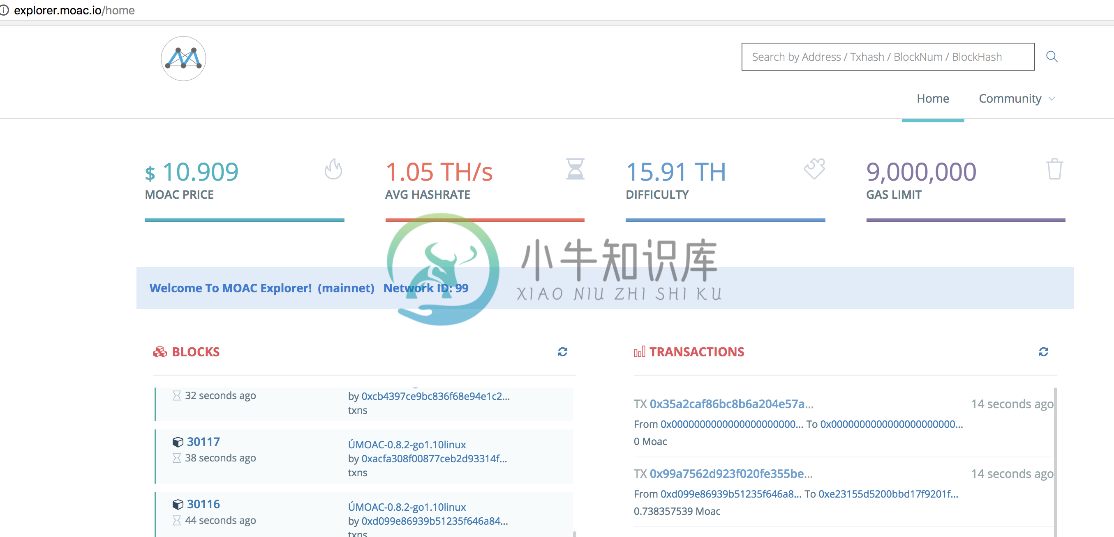Image resolution: width=1114 pixels, height=537 pixels.
Task: Focus the address search input field
Action: [888, 57]
